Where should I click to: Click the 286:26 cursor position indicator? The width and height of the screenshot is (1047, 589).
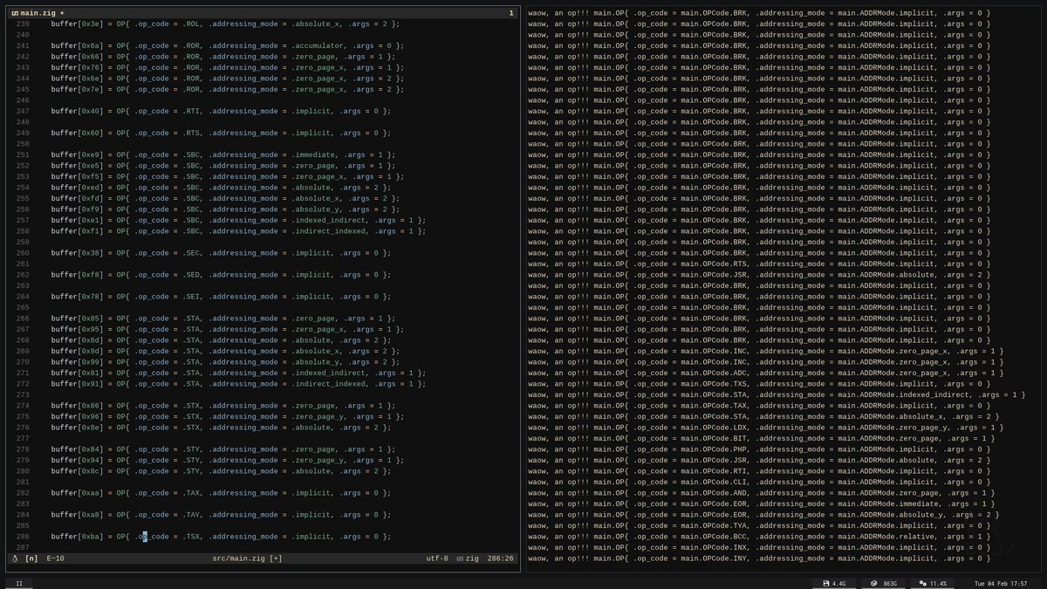(502, 558)
